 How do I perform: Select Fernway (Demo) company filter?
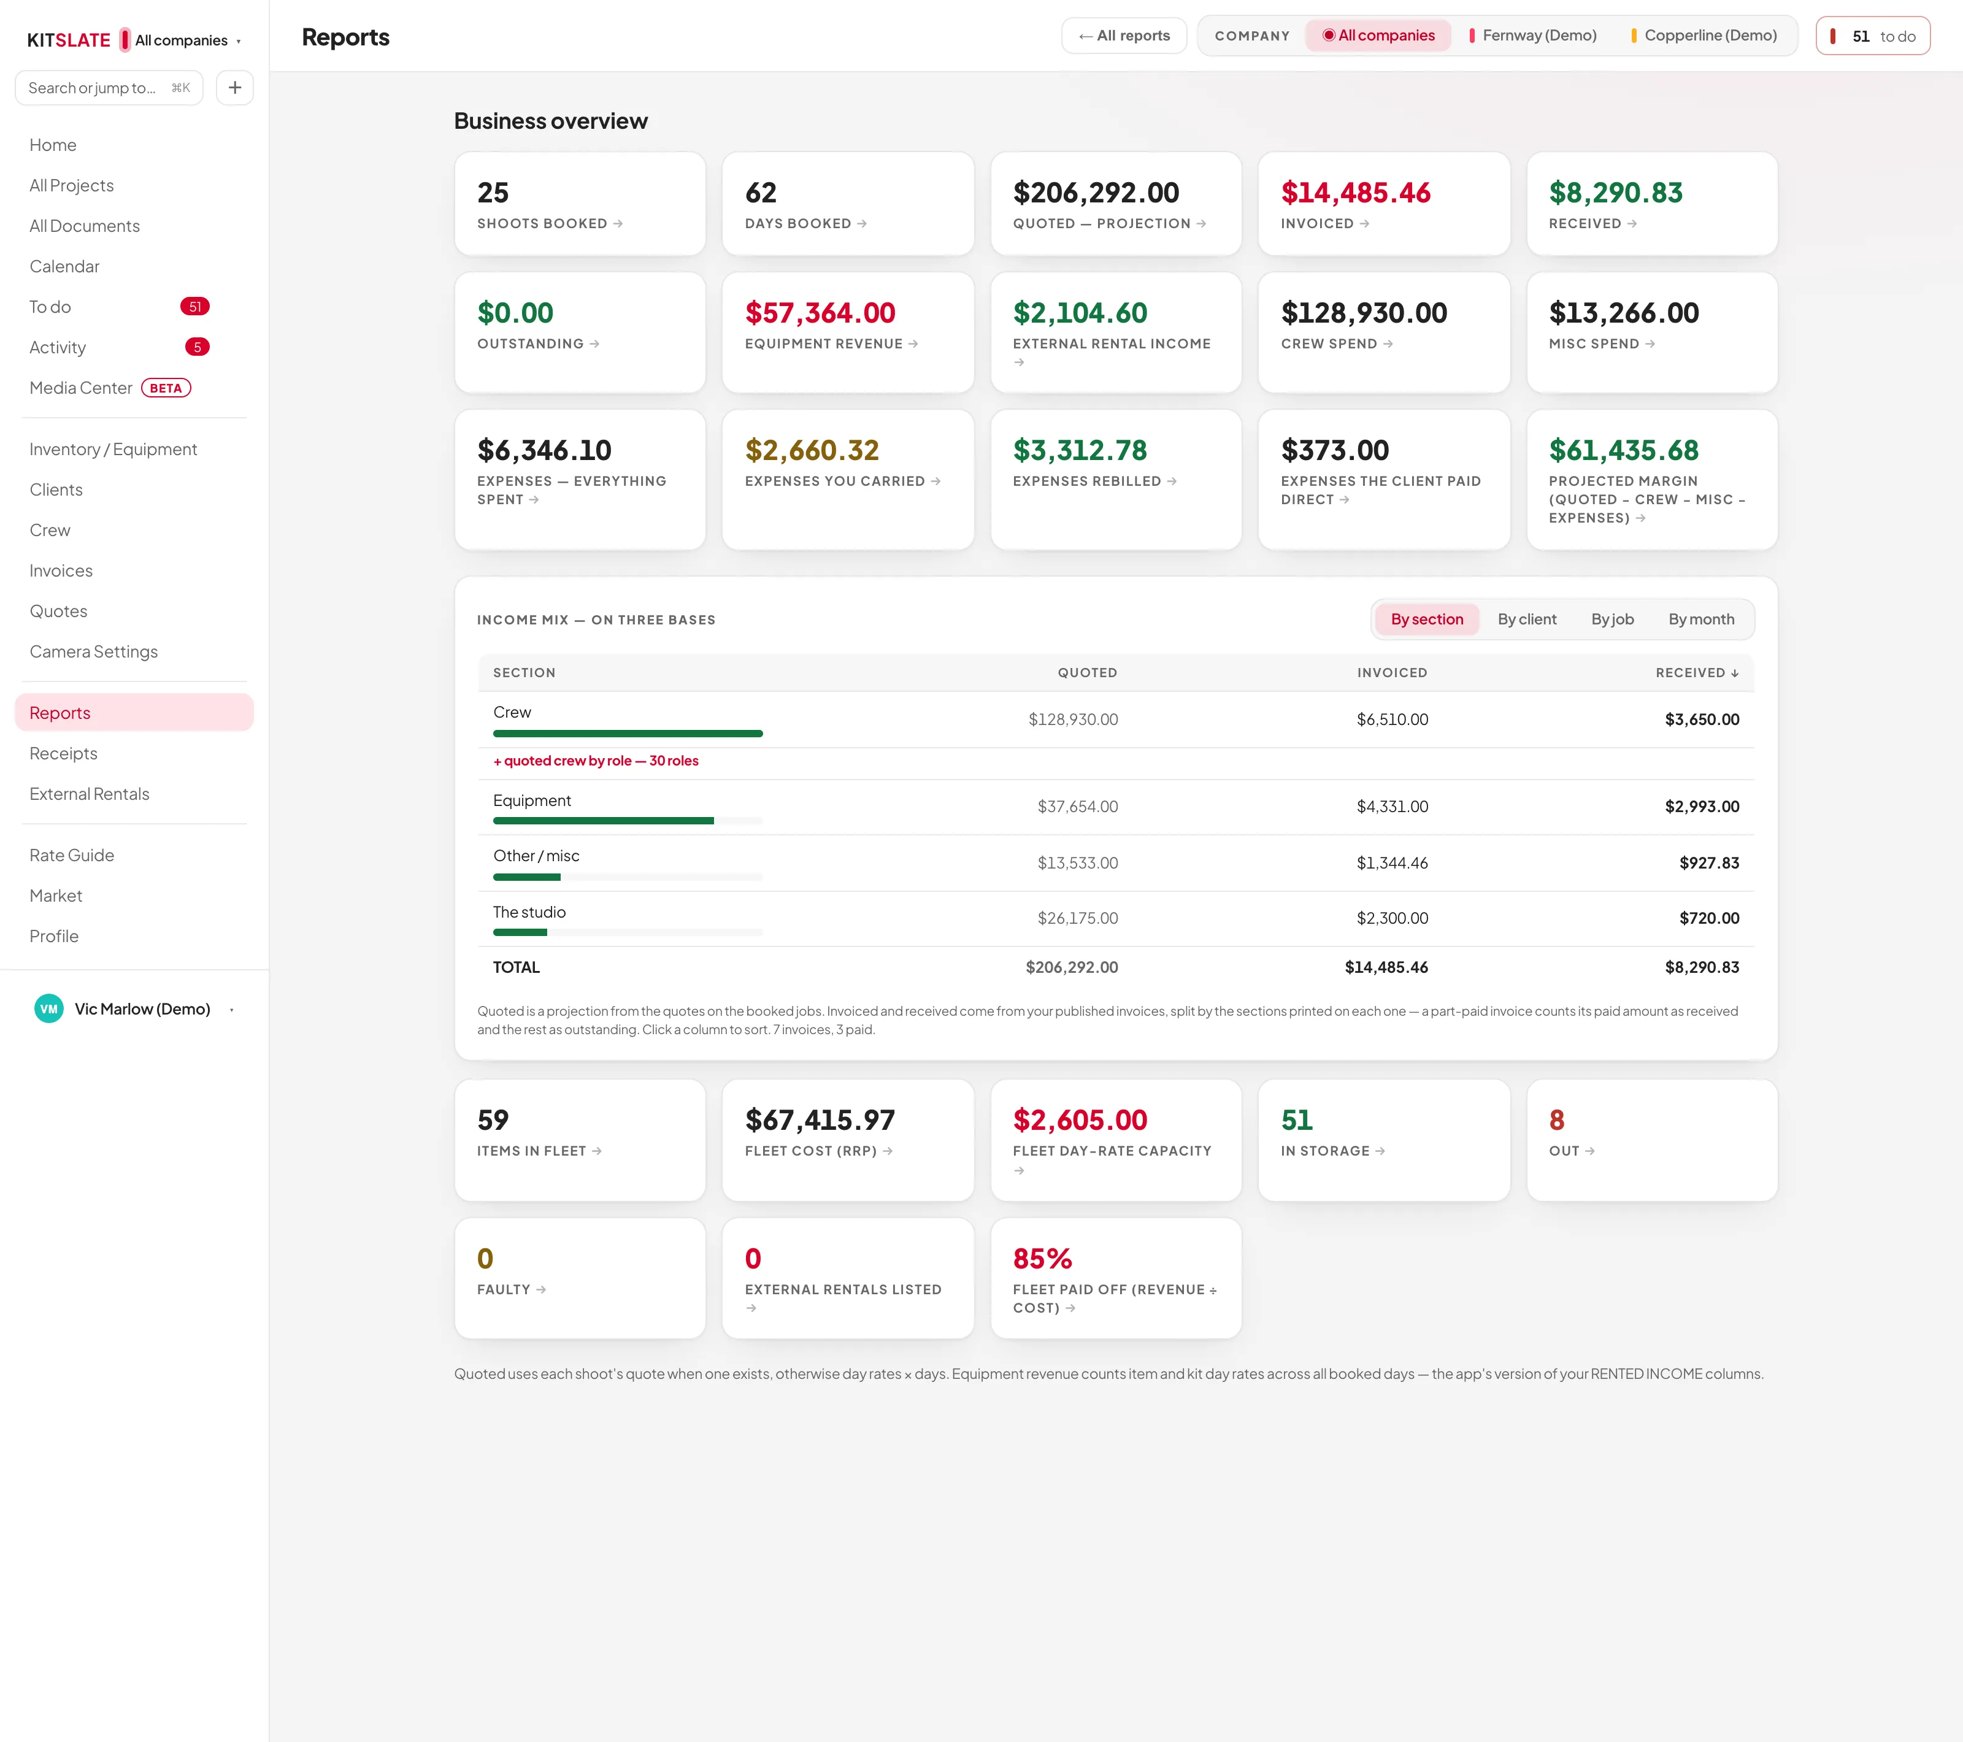pyautogui.click(x=1533, y=36)
